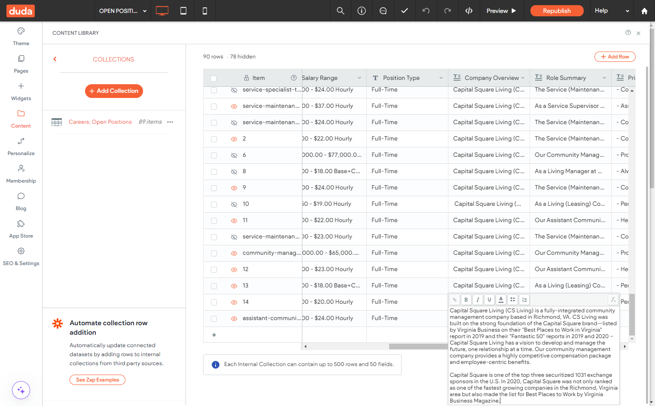655x406 pixels.
Task: Switch to mobile device view
Action: point(205,11)
